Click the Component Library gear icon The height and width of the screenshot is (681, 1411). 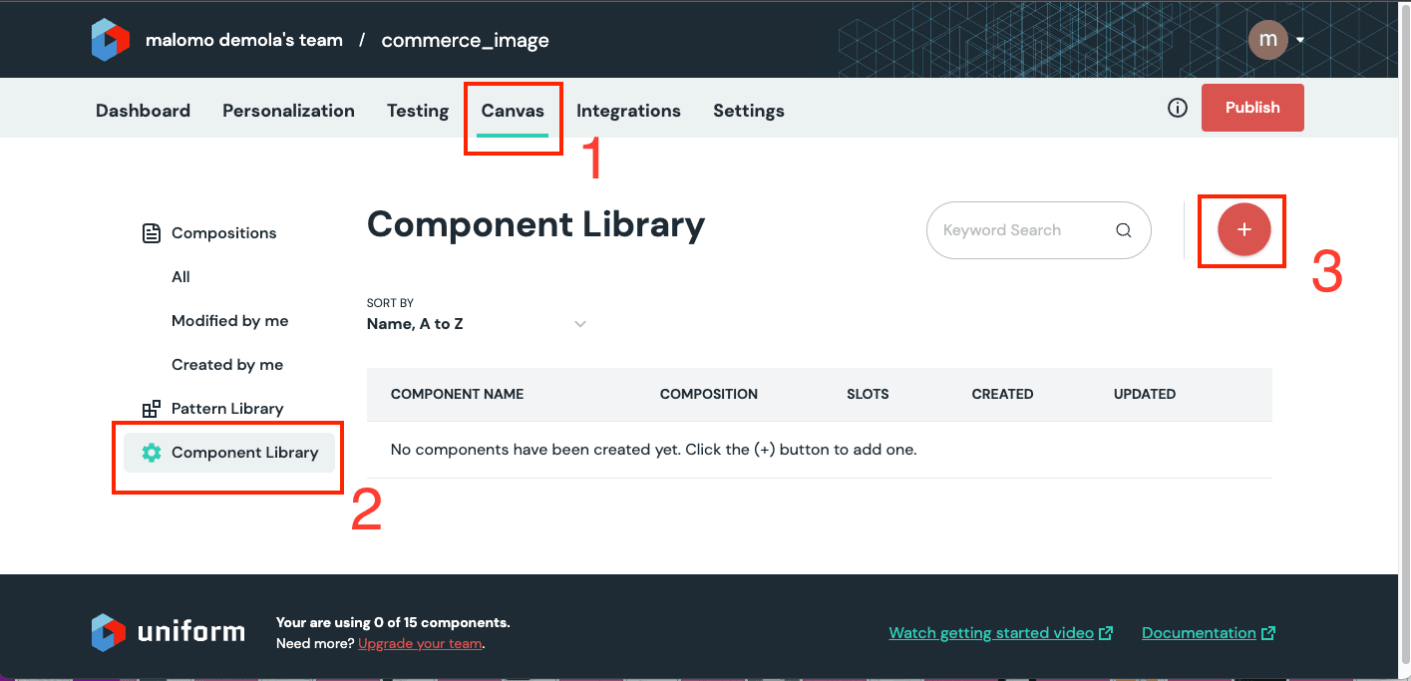coord(152,453)
